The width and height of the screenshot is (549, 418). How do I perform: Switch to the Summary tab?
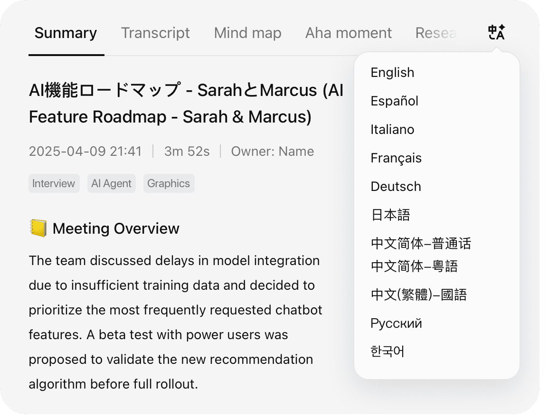tap(66, 33)
